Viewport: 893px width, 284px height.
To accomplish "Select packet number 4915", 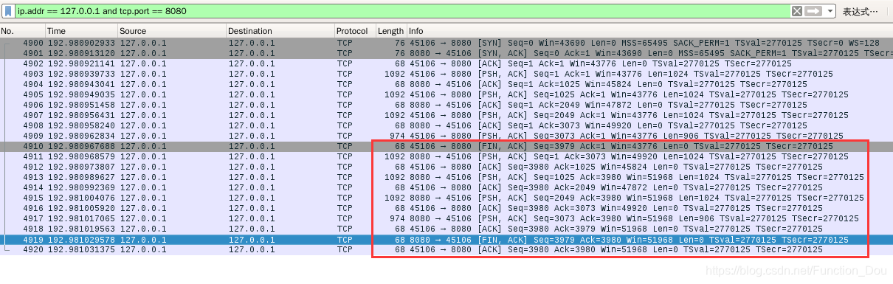I will [446, 198].
